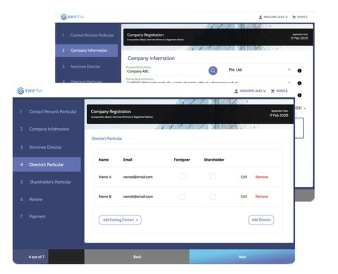
Task: Click the info icon beside Pte. Ltd. dropdown
Action: (x=299, y=70)
